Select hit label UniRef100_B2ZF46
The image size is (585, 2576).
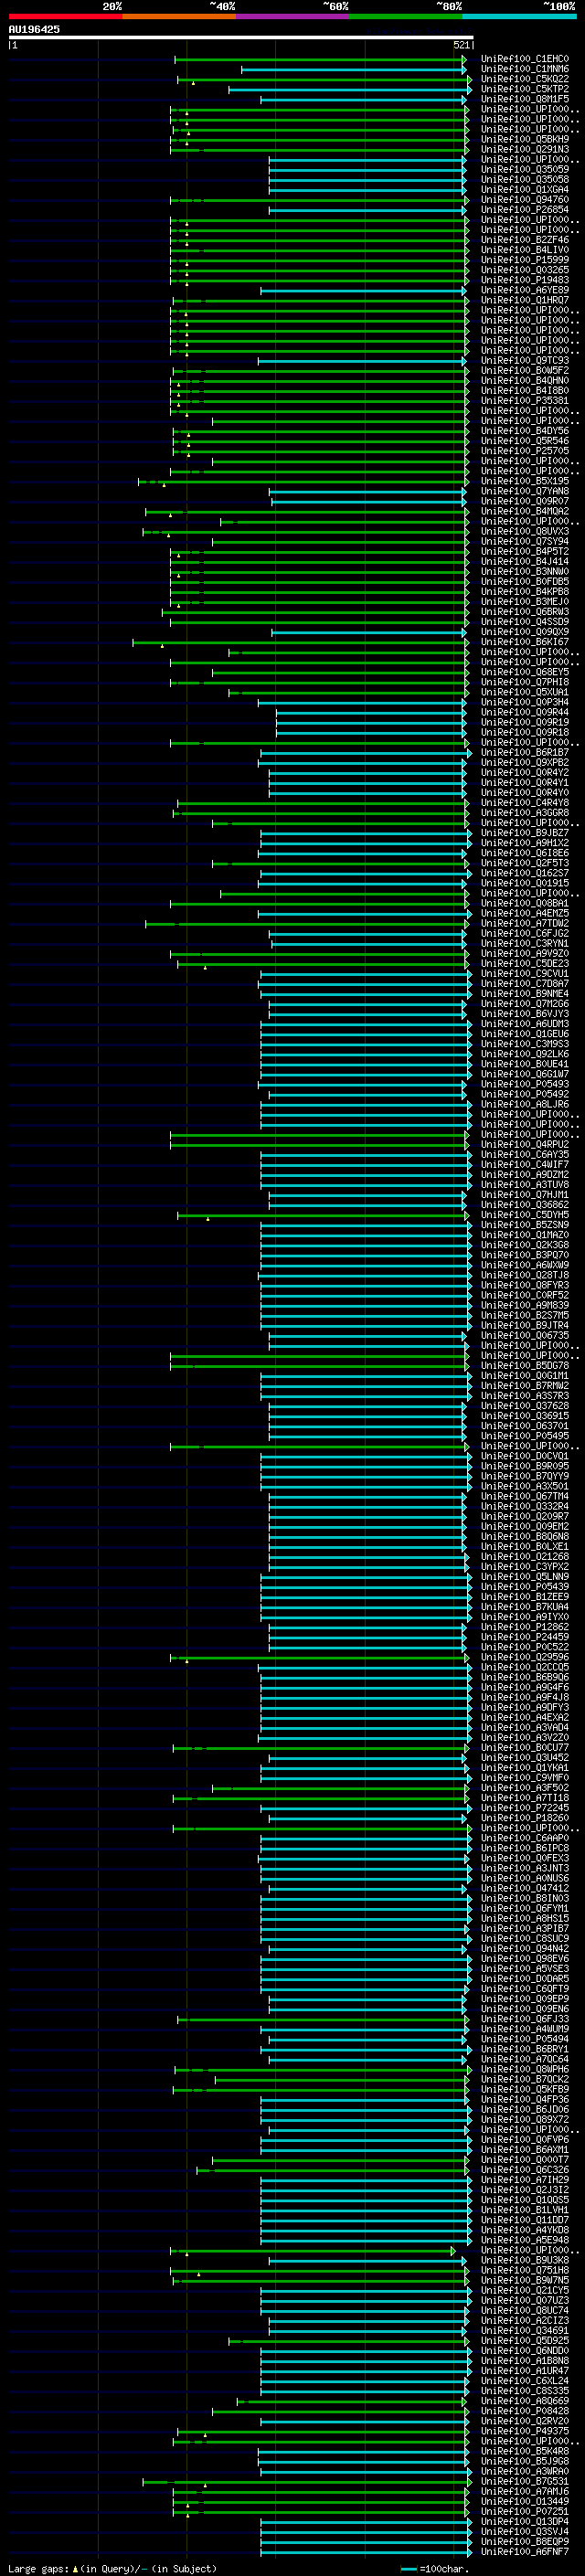pos(525,240)
